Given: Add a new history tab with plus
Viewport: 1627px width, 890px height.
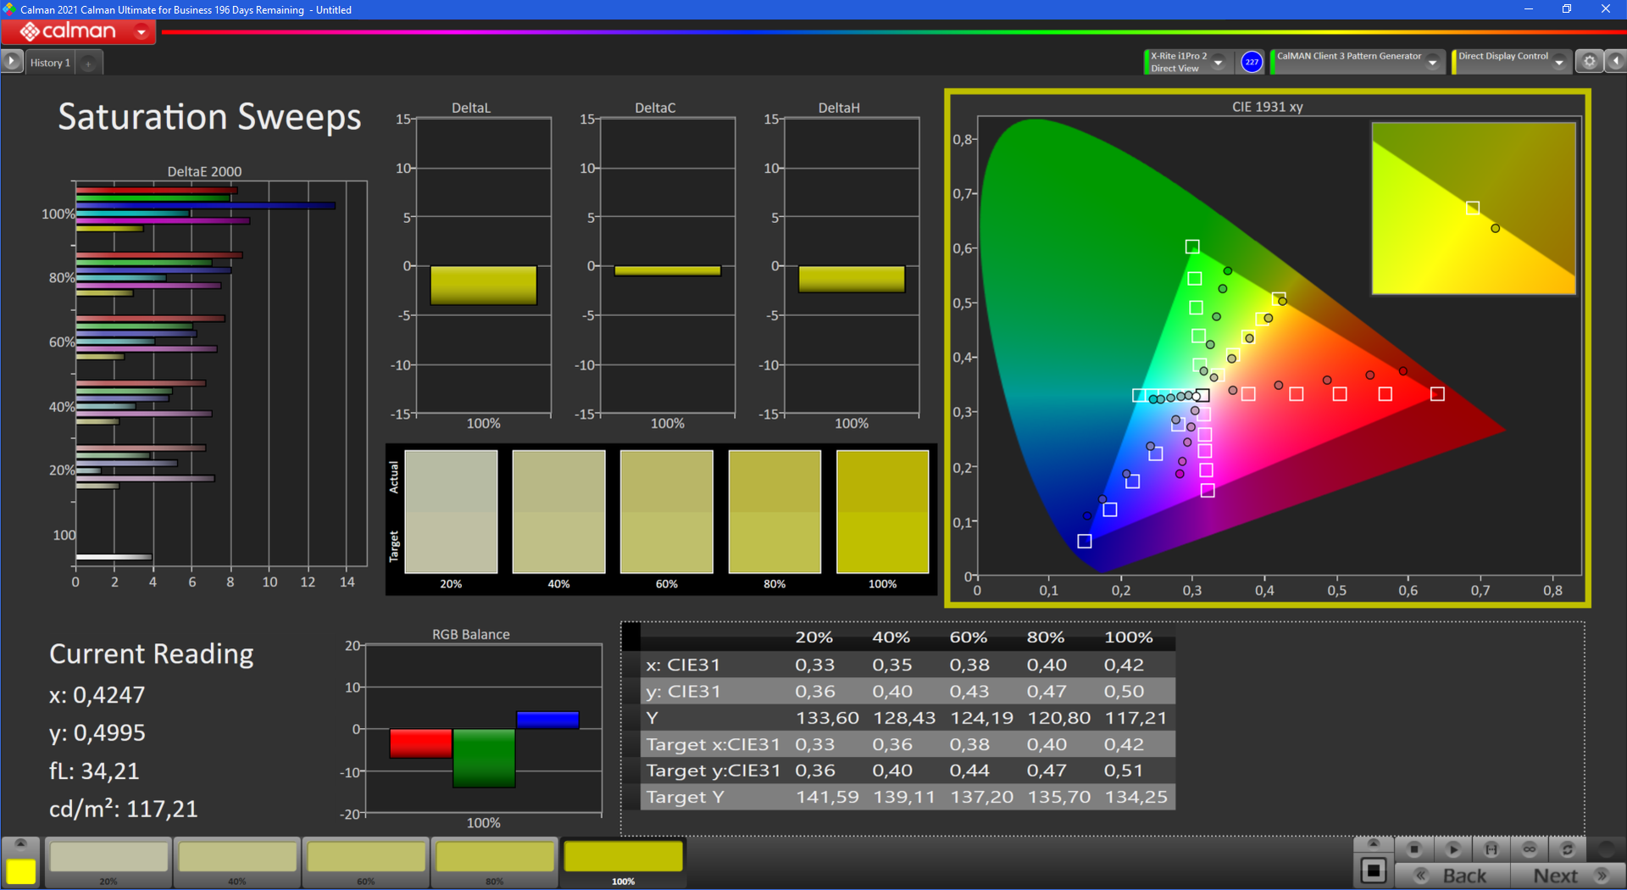Looking at the screenshot, I should [88, 63].
